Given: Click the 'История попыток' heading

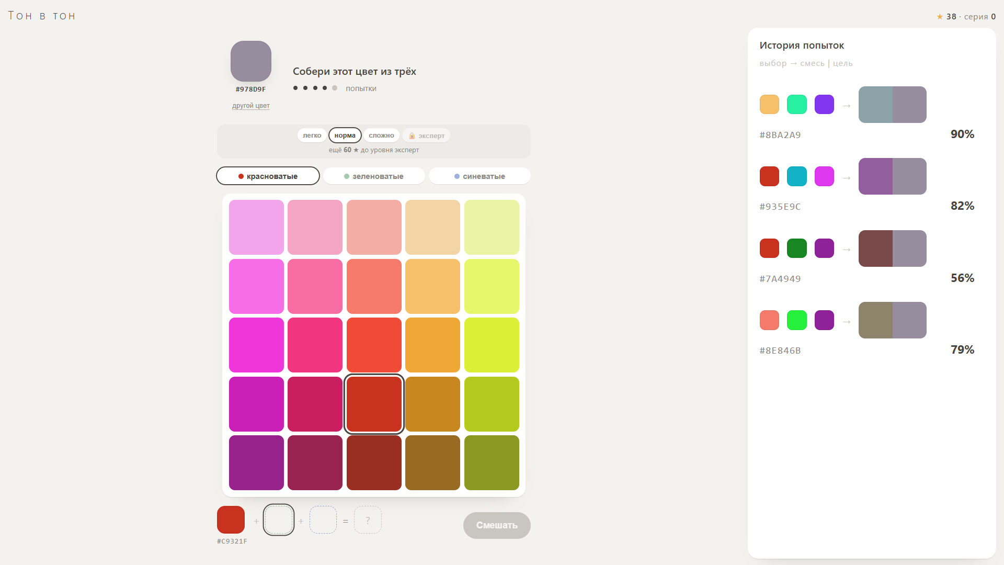Looking at the screenshot, I should pos(802,46).
